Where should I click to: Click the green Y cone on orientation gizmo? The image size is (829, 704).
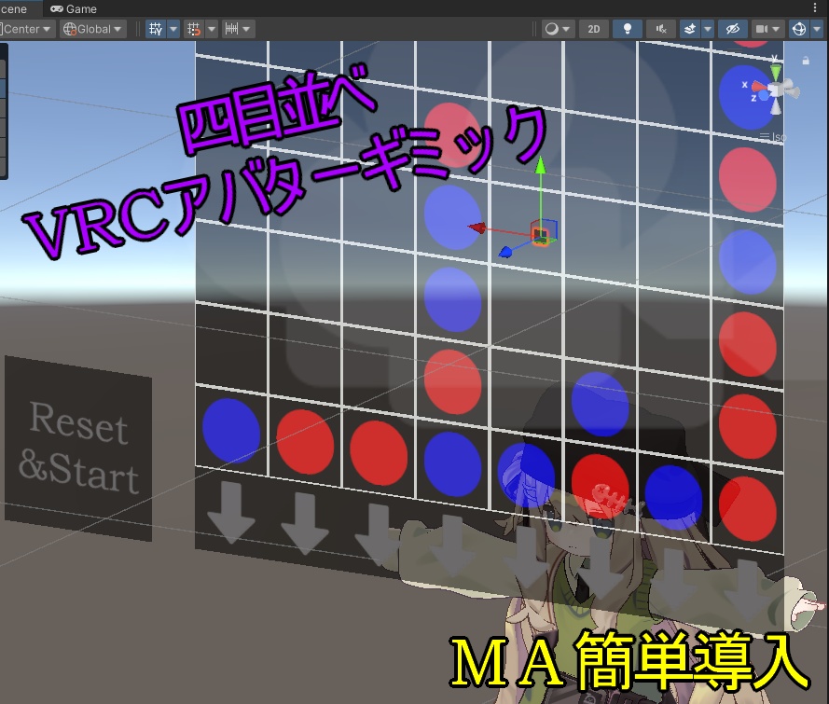[775, 71]
